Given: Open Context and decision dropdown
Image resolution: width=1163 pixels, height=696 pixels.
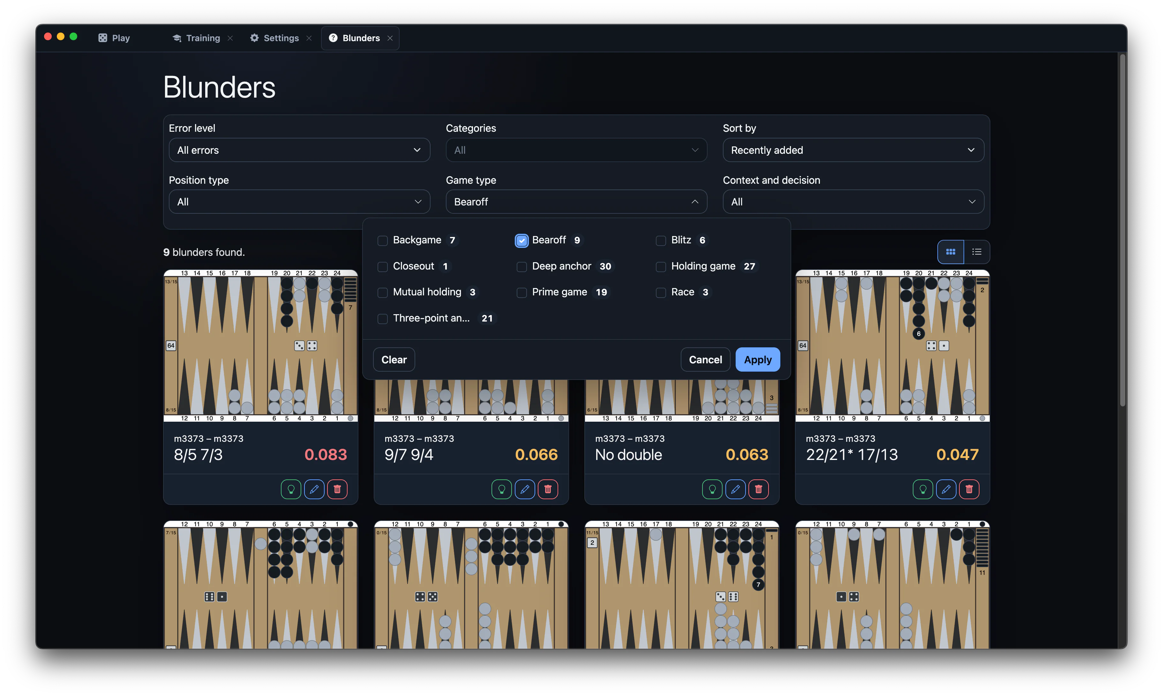Looking at the screenshot, I should pyautogui.click(x=853, y=202).
